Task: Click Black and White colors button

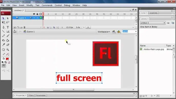Action: (x=3, y=62)
